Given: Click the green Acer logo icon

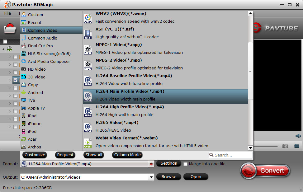Looking at the screenshot, I should point(24,139).
